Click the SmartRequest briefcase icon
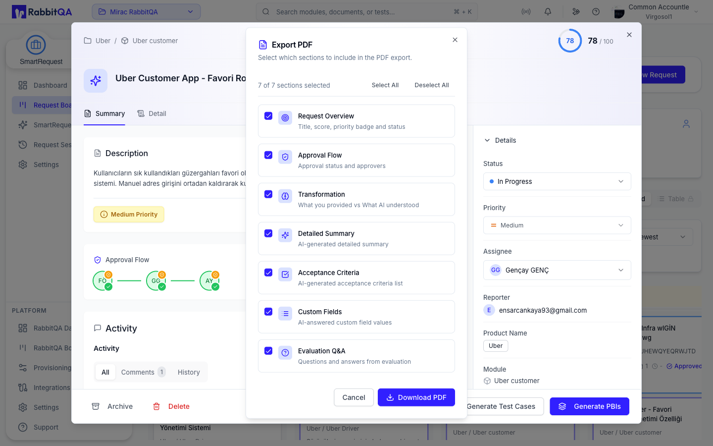Image resolution: width=713 pixels, height=446 pixels. coord(36,45)
